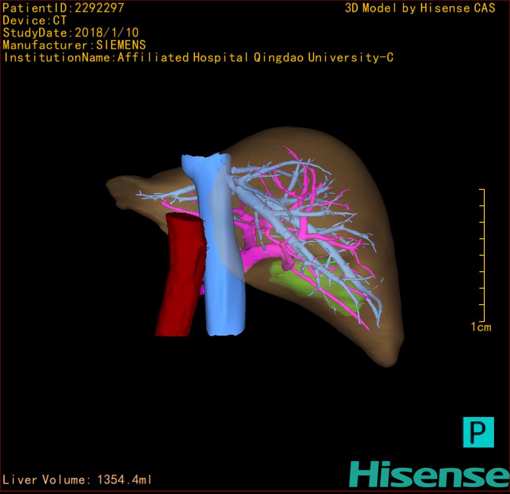Screen dimensions: 510x494
Task: Click the Device:CT label
Action: tap(34, 20)
